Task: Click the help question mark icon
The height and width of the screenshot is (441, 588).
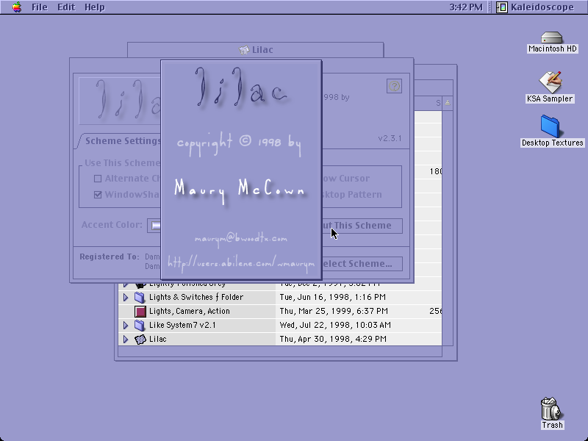Action: click(394, 86)
